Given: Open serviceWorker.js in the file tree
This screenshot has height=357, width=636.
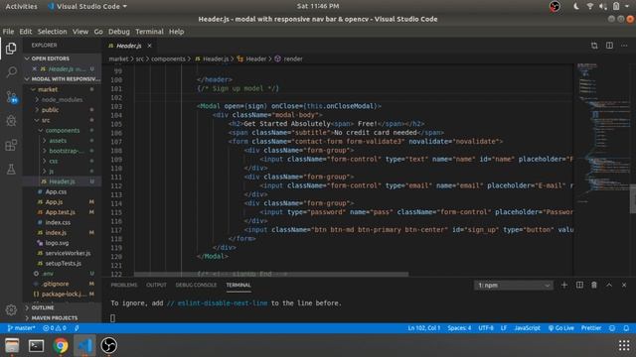Looking at the screenshot, I should tap(68, 253).
